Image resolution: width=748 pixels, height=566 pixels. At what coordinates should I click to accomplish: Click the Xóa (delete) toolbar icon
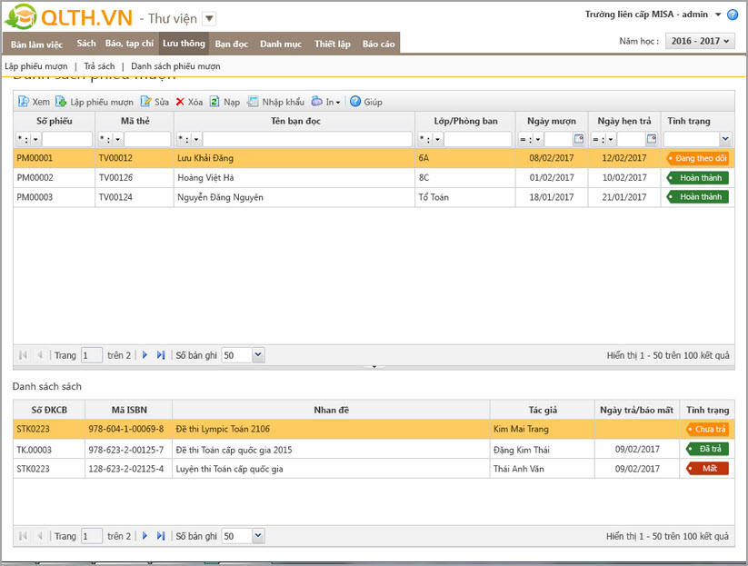click(x=180, y=102)
